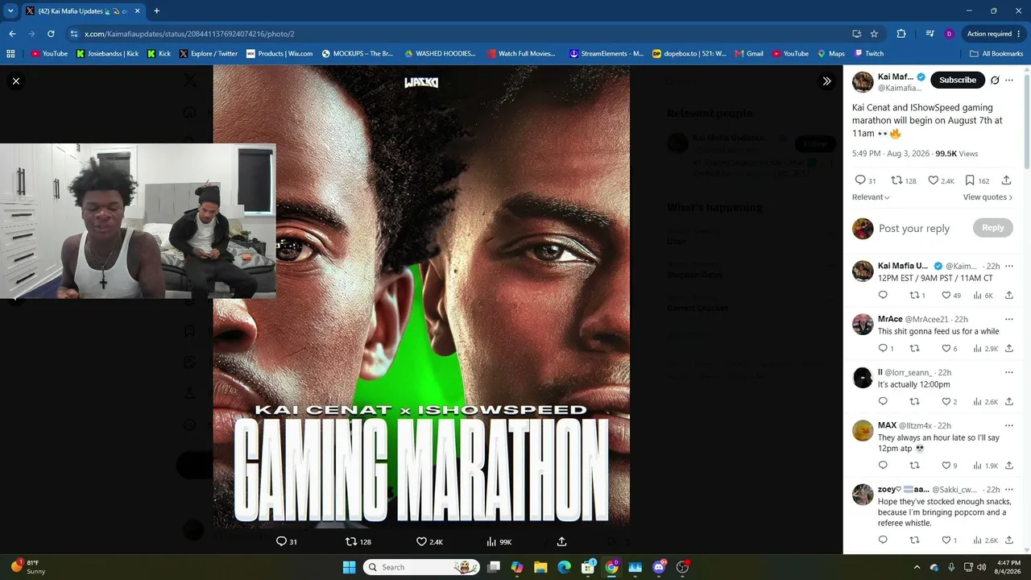Open MrAce profile name link
This screenshot has width=1031, height=580.
(x=890, y=319)
